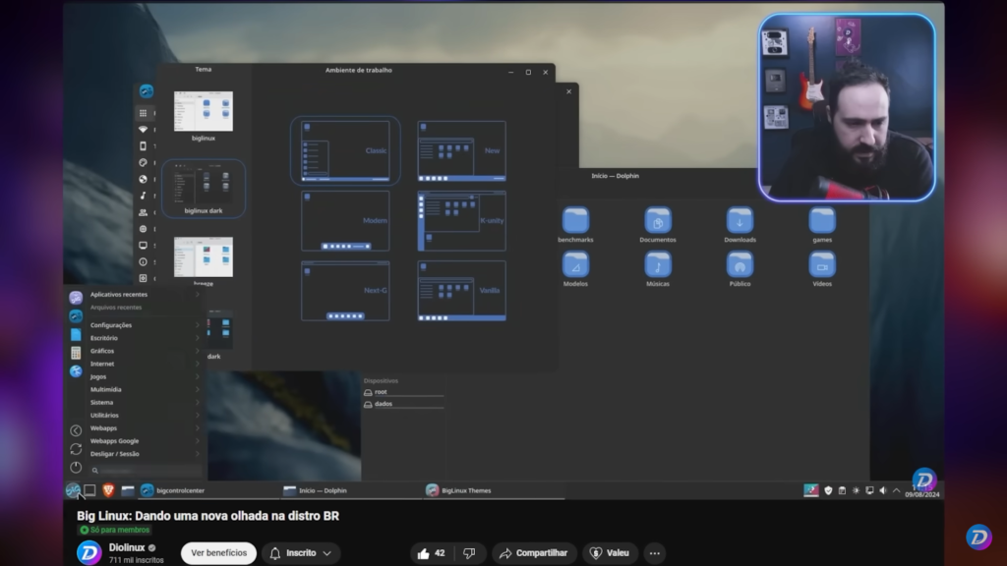Select the biglinux light theme thumbnail
The height and width of the screenshot is (566, 1007).
pyautogui.click(x=203, y=112)
